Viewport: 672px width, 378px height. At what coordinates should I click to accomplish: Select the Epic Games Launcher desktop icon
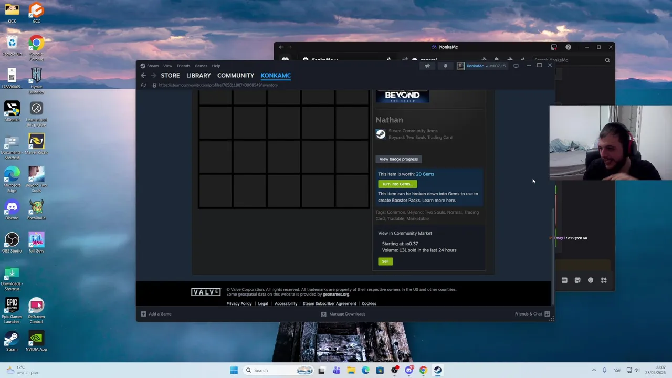12,310
